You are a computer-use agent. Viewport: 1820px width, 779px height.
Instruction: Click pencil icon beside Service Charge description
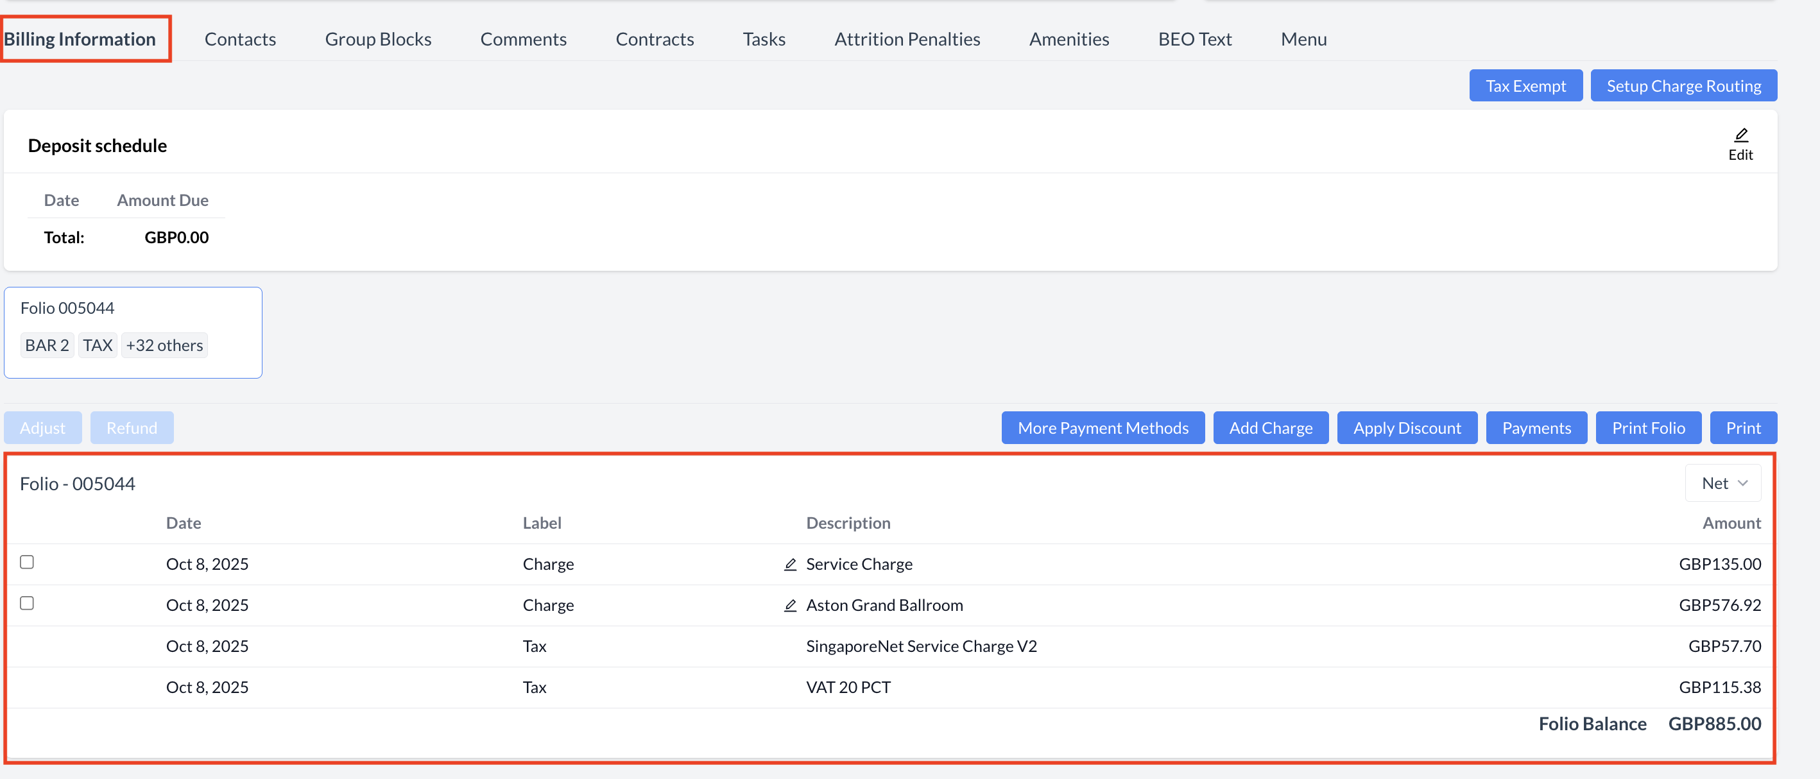tap(790, 564)
